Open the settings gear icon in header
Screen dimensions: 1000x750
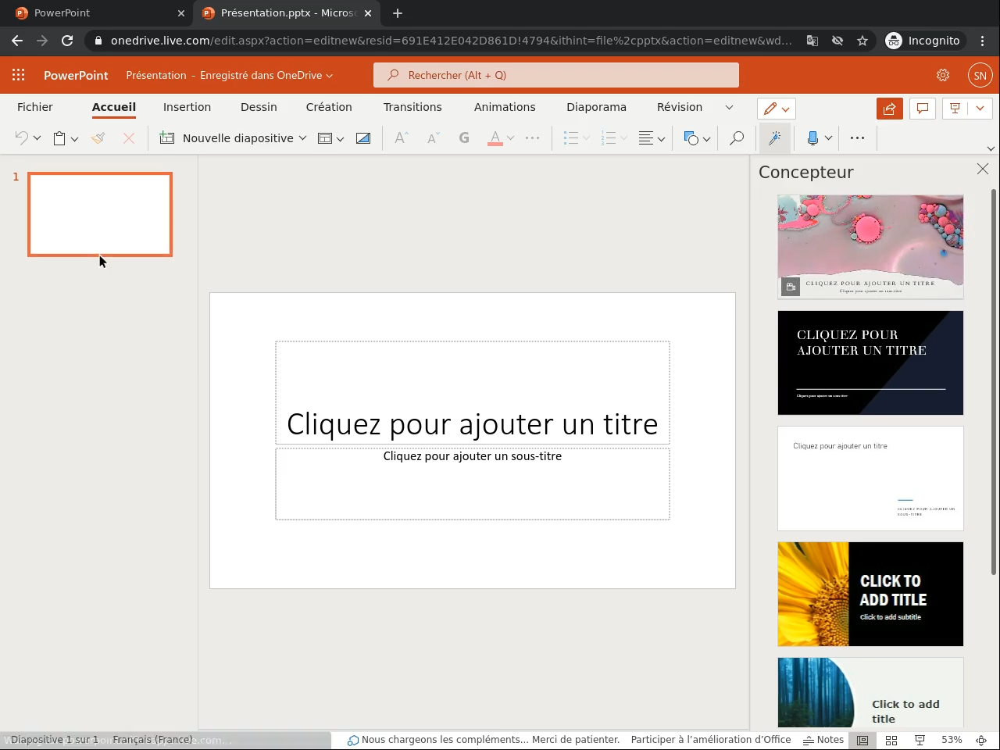[x=943, y=75]
